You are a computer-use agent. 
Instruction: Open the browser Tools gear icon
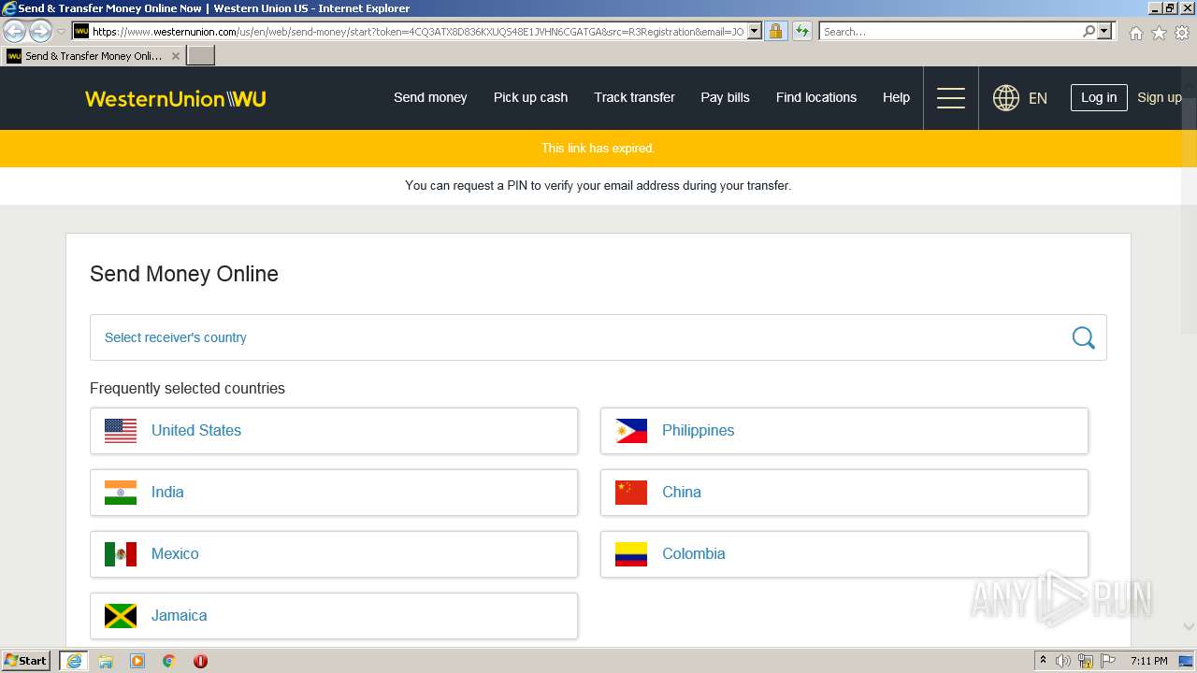coord(1182,33)
